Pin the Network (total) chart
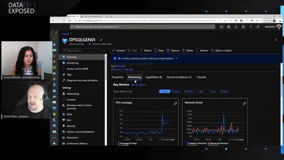 (x=245, y=104)
